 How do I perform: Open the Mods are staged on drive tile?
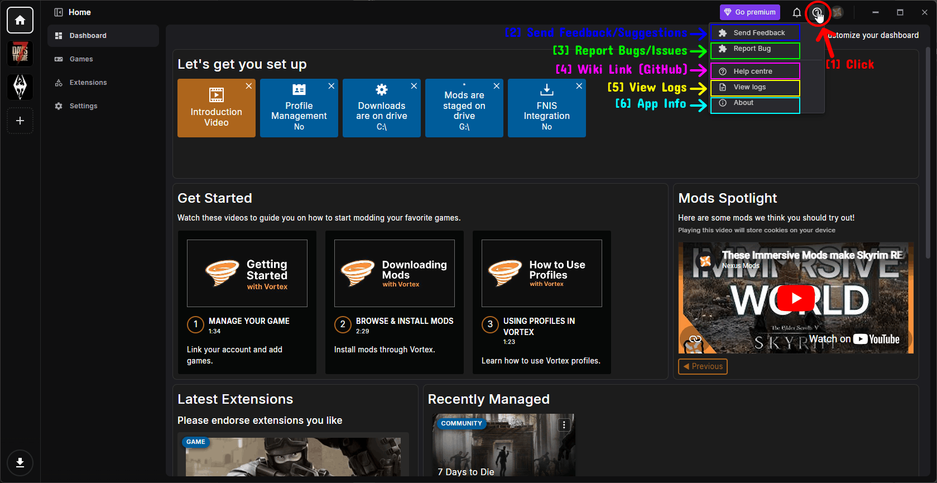464,108
